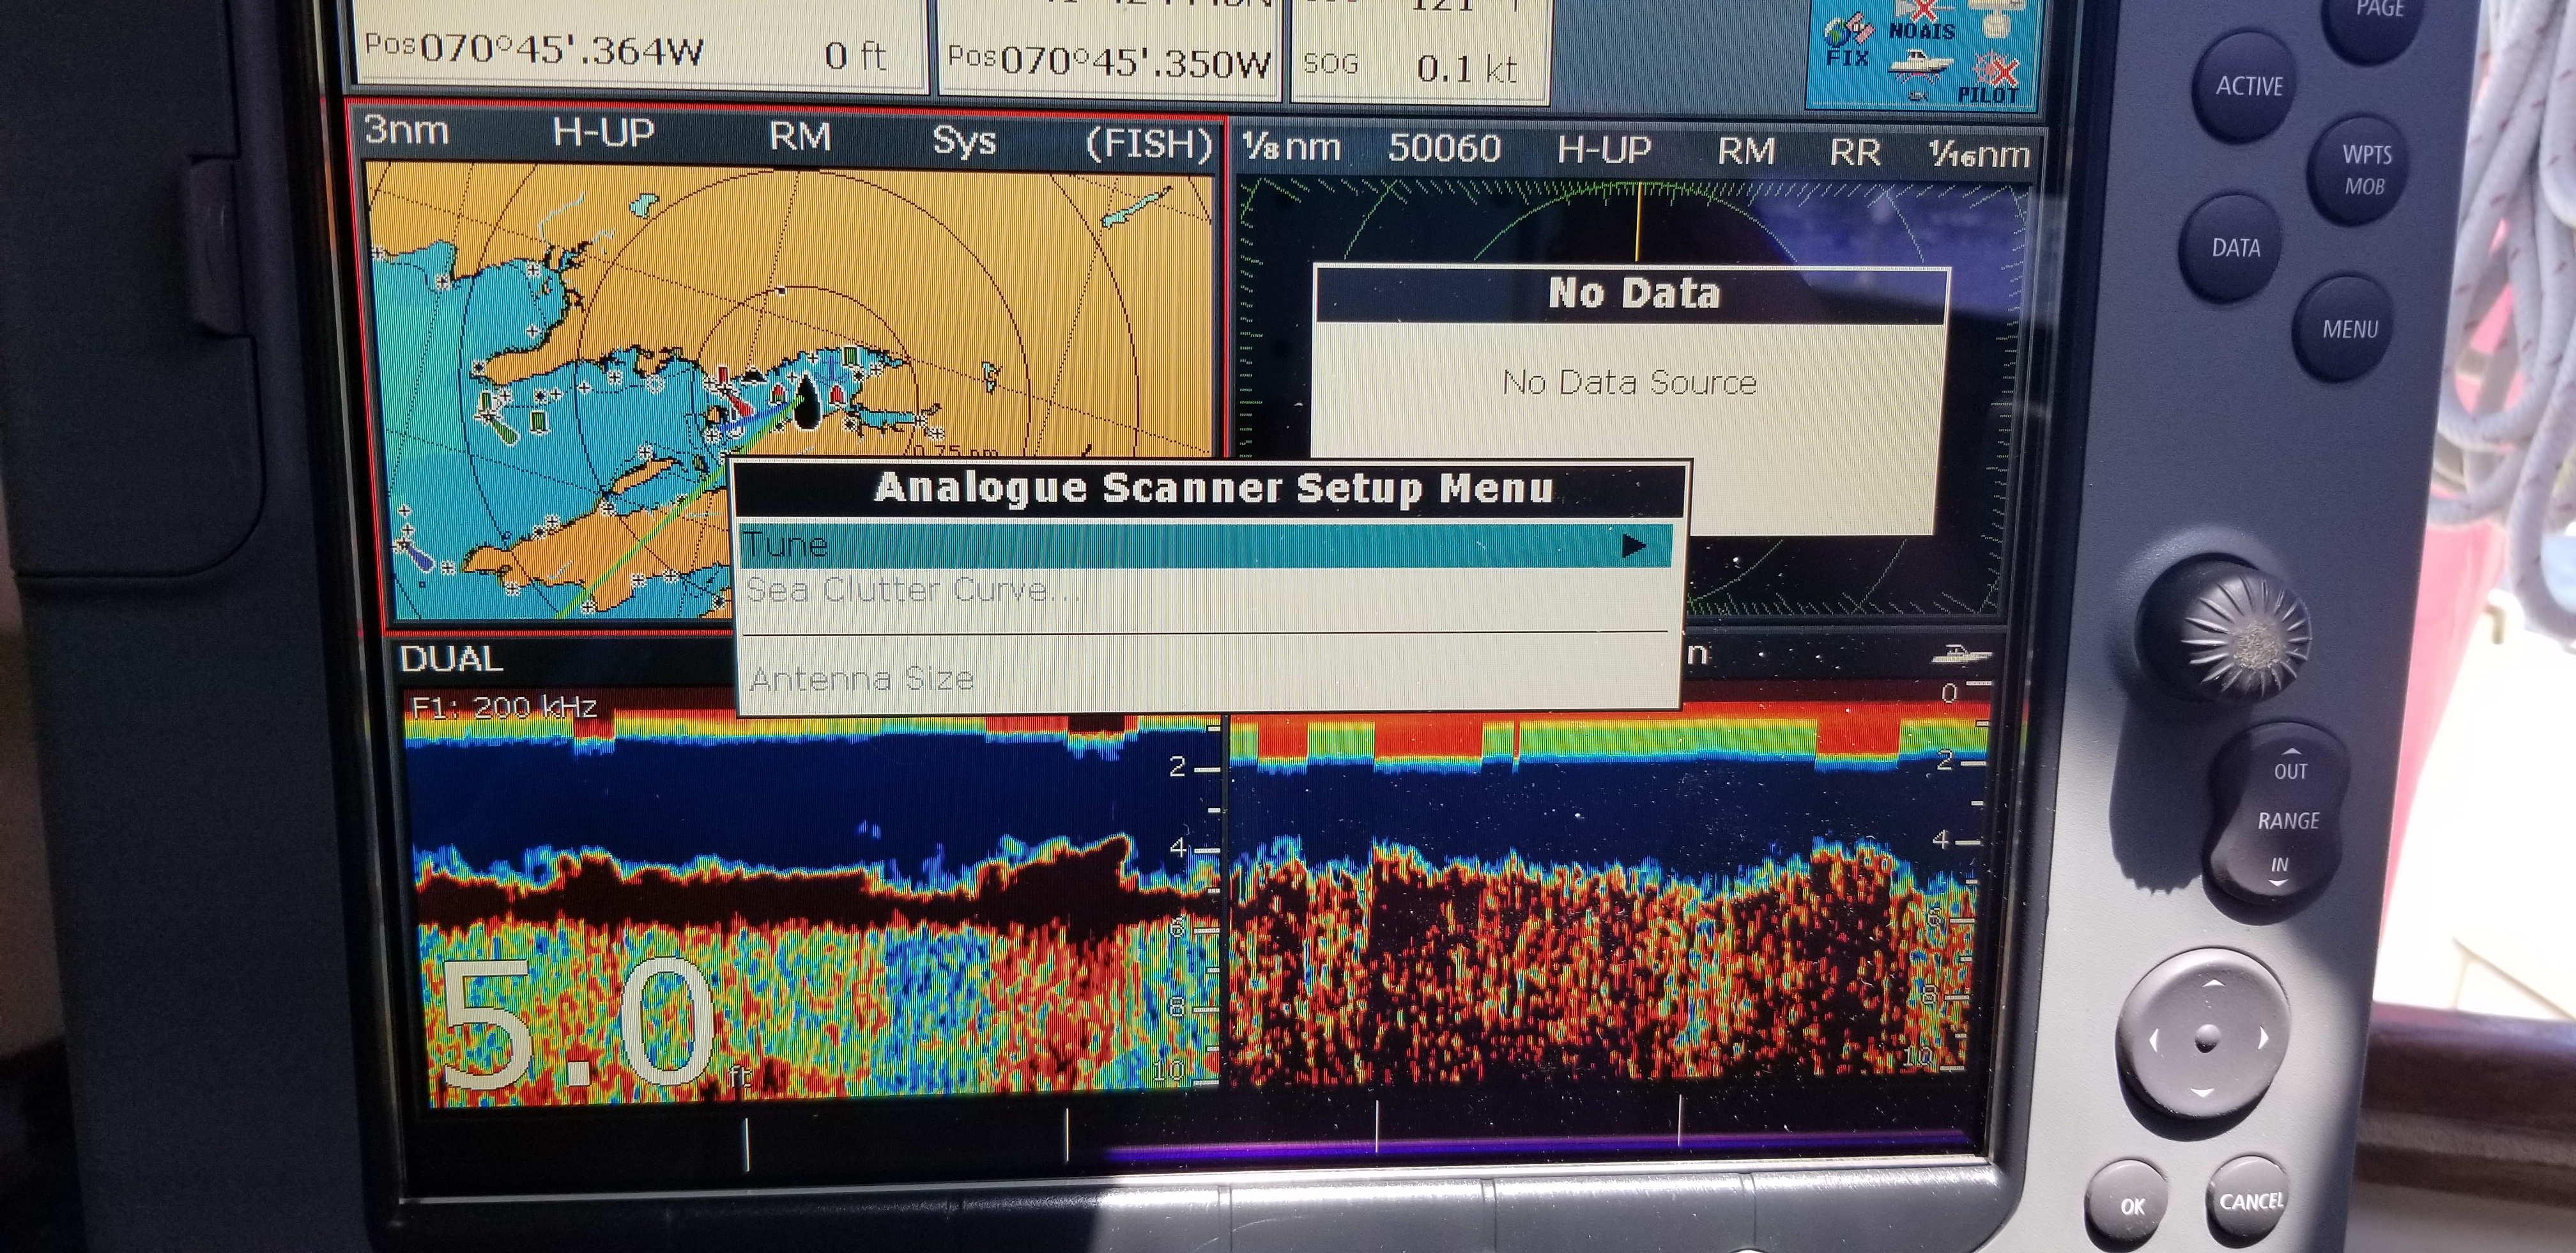2576x1253 pixels.
Task: Expand the Tune submenu arrow
Action: (1633, 545)
